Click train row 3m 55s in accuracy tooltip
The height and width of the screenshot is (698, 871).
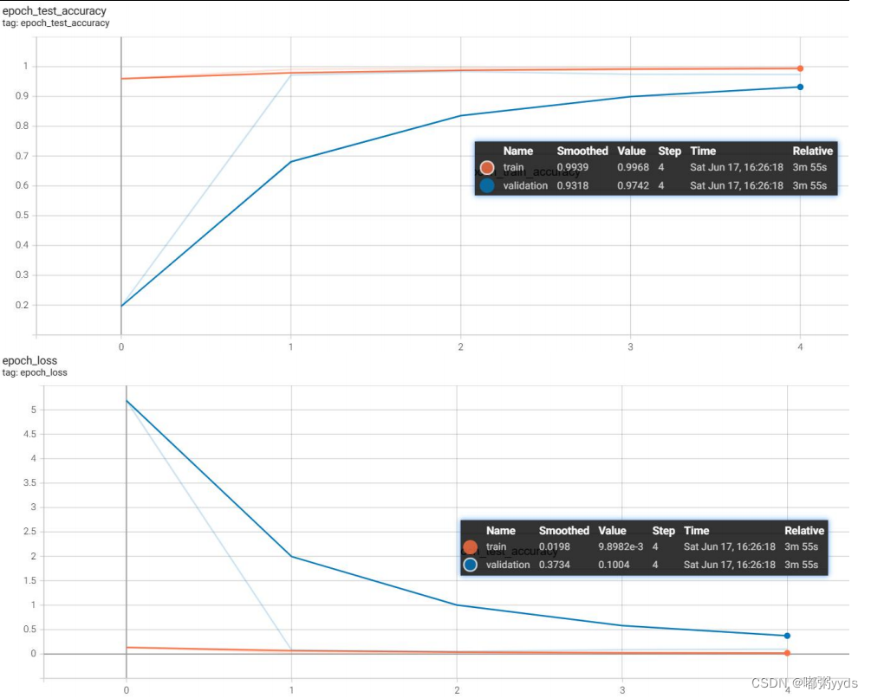[809, 167]
